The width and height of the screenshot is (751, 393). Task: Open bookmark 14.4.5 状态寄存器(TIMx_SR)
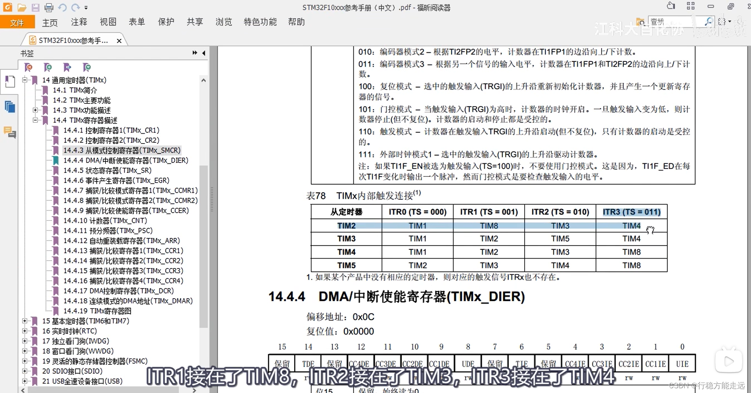click(107, 170)
